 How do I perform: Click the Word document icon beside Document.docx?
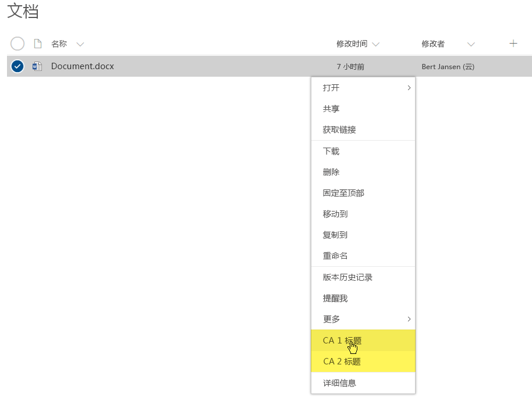(x=36, y=66)
